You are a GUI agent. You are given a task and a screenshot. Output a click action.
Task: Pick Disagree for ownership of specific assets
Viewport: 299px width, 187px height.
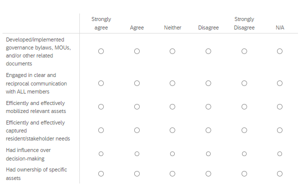click(x=209, y=174)
